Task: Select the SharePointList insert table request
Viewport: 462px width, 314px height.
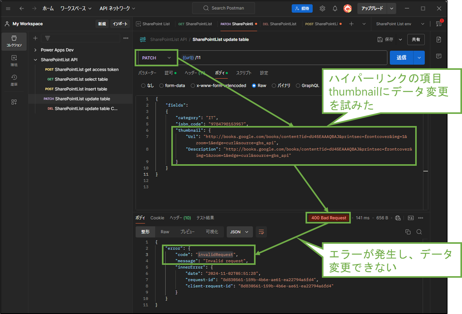Action: [x=81, y=89]
